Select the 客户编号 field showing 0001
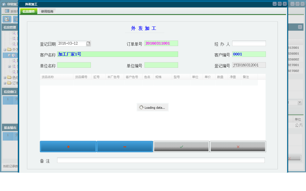The height and width of the screenshot is (191, 306). tap(249, 54)
